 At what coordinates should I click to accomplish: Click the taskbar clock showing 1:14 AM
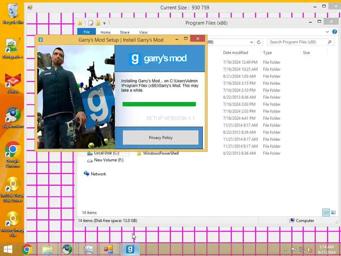[326, 249]
